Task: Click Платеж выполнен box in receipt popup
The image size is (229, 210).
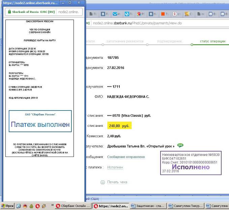Action: pos(40,121)
